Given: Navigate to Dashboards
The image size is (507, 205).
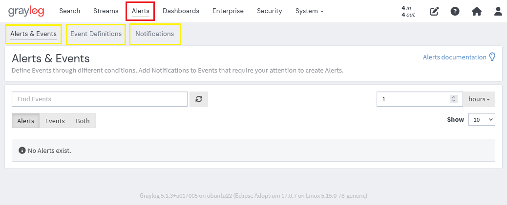Looking at the screenshot, I should pyautogui.click(x=181, y=11).
